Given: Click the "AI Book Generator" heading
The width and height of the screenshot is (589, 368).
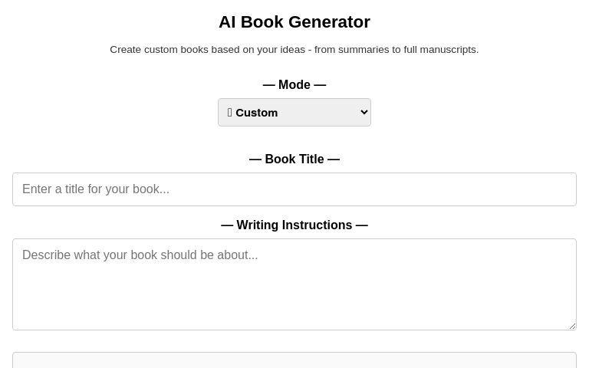Looking at the screenshot, I should (294, 22).
